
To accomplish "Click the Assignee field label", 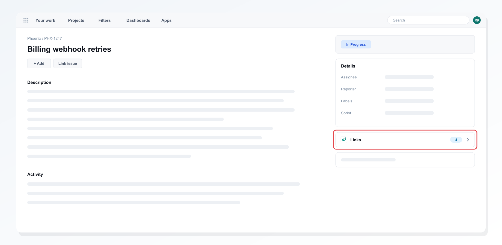I will [x=349, y=77].
